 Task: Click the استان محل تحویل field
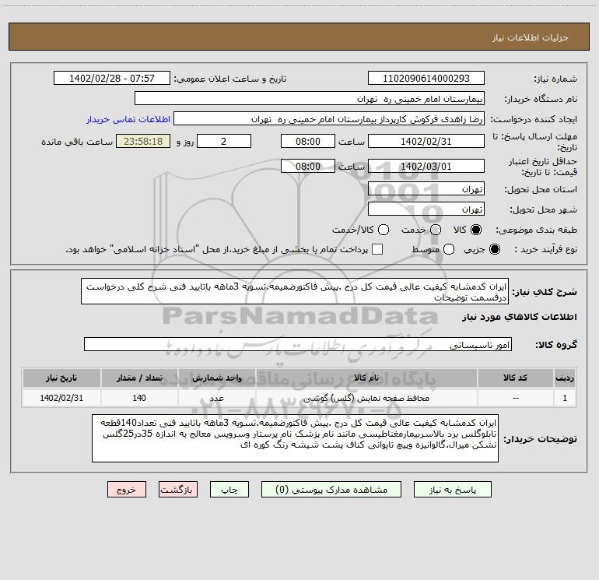coord(426,189)
